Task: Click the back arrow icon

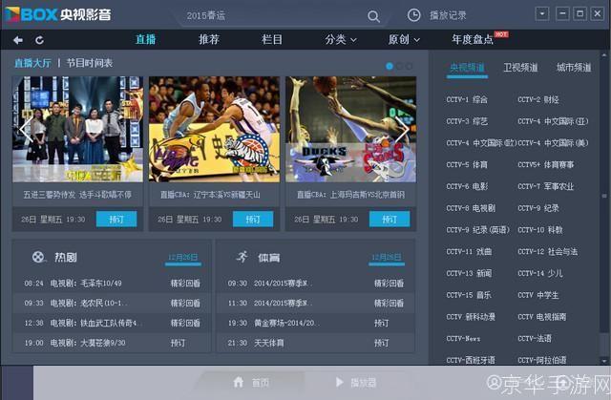Action: (x=17, y=40)
